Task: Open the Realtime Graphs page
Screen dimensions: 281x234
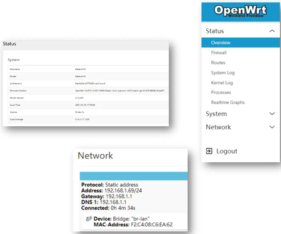Action: coord(228,102)
